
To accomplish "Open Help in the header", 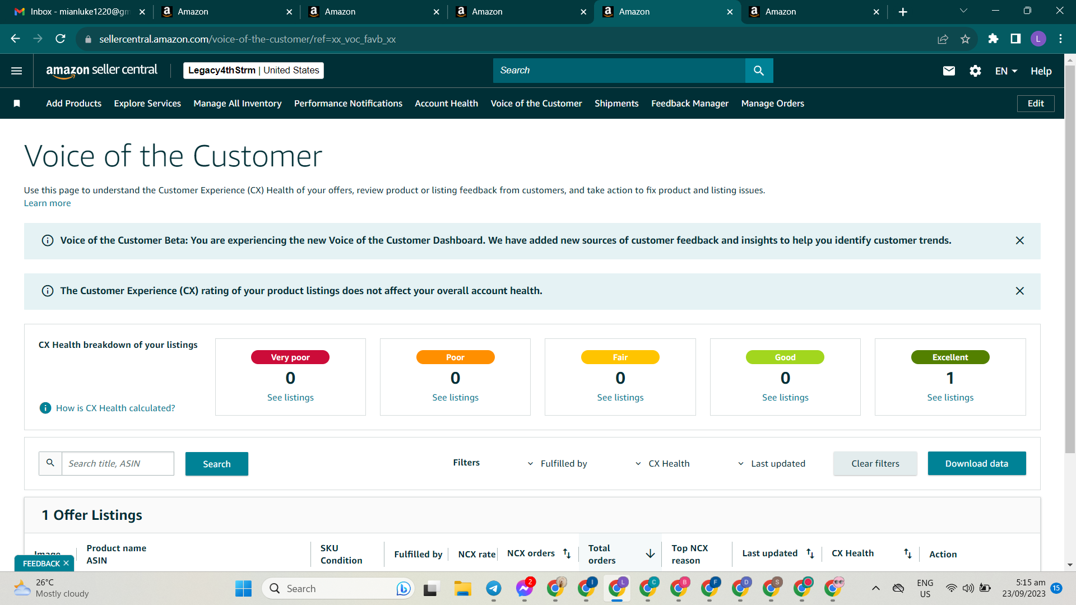I will [x=1041, y=71].
